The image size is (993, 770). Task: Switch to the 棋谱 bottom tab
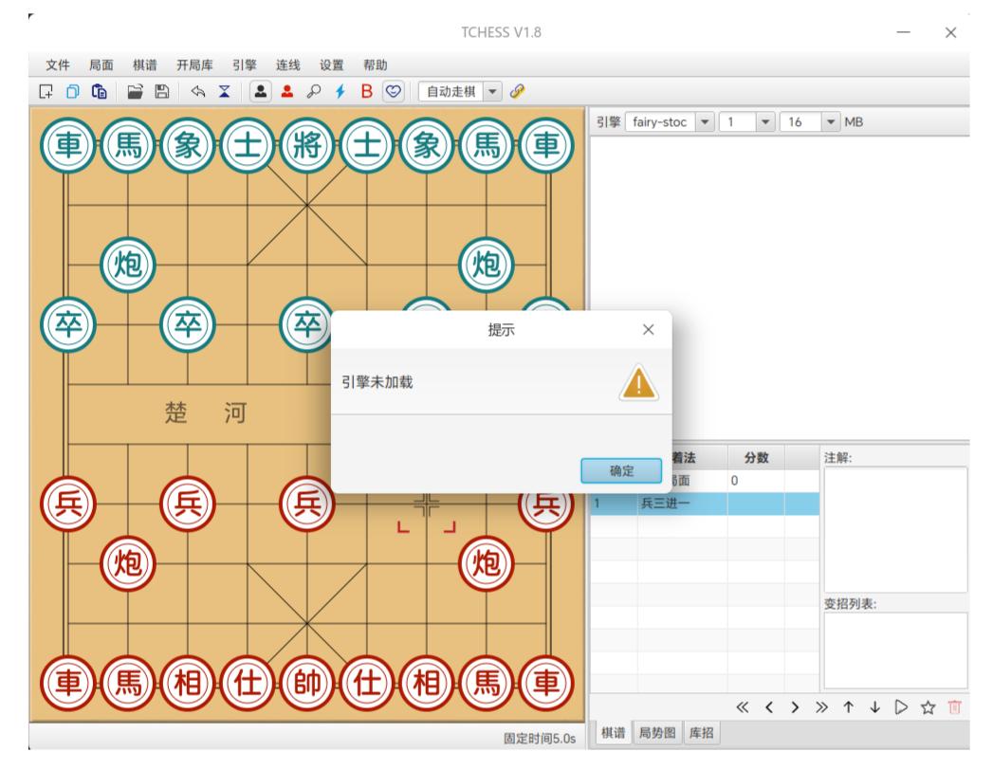click(613, 733)
